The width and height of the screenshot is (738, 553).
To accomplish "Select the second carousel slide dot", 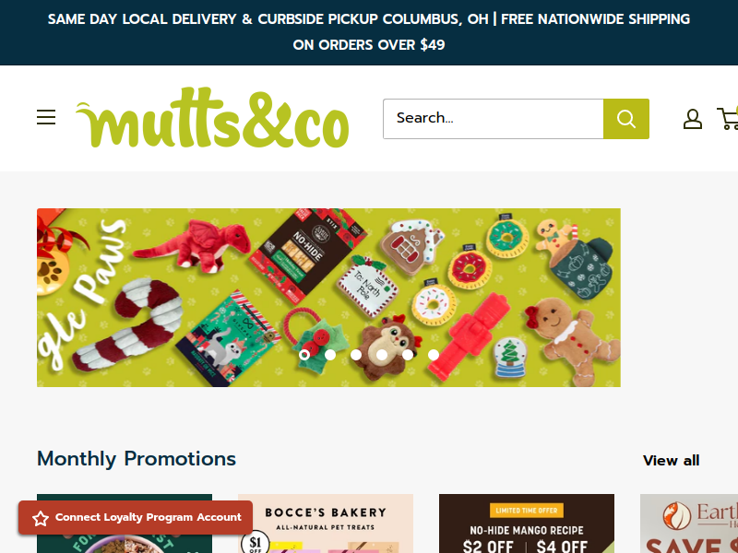I will click(x=330, y=355).
